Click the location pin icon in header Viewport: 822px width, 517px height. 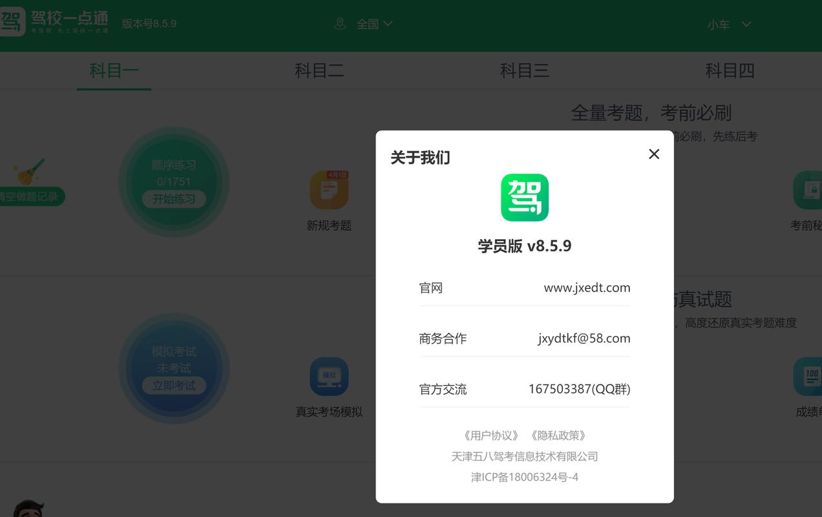click(x=340, y=24)
